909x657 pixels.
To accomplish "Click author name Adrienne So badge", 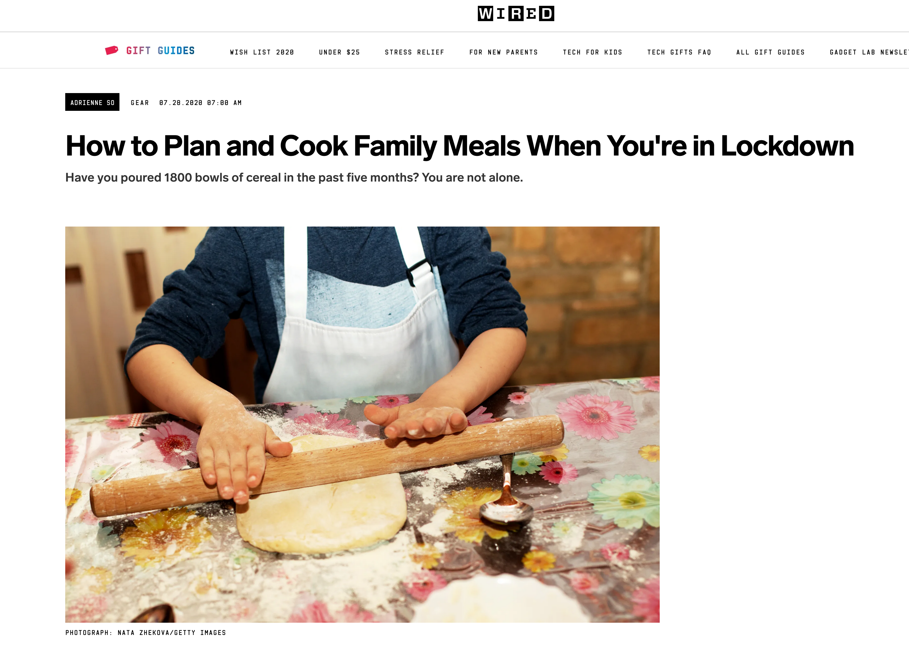I will pos(92,103).
